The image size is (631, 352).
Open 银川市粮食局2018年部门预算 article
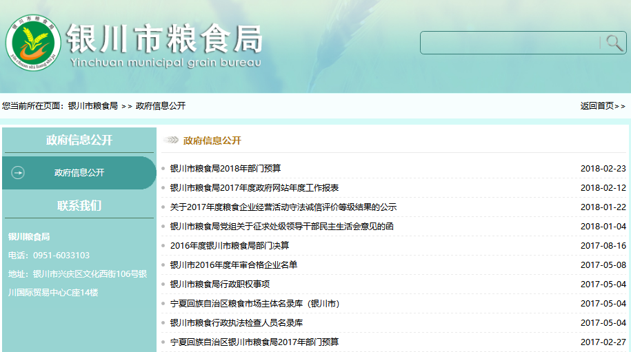(x=226, y=169)
